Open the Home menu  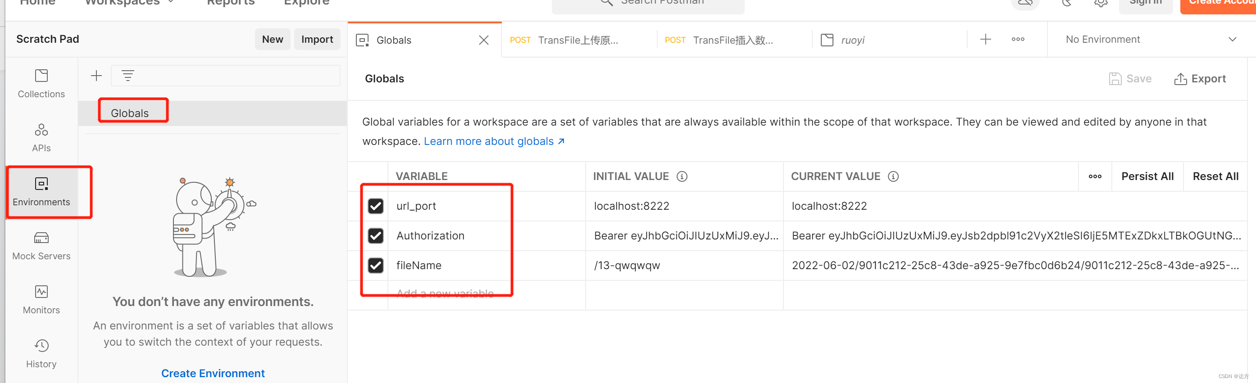pyautogui.click(x=37, y=2)
